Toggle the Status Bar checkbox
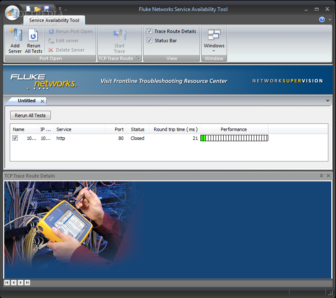Viewport: 336px width, 298px height. 150,41
